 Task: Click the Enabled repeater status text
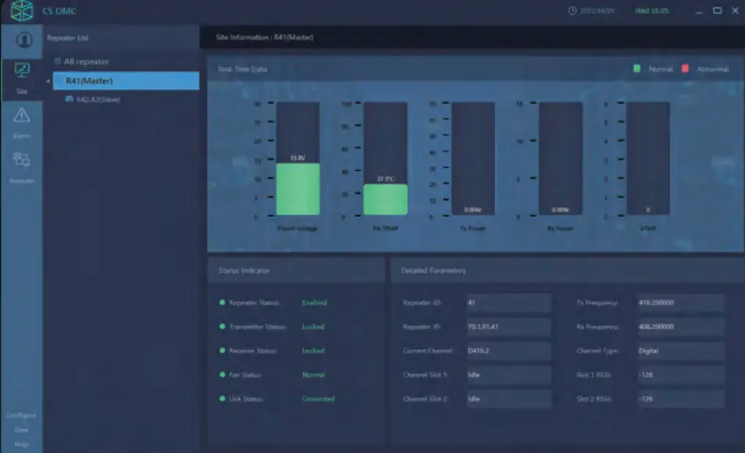pos(315,302)
